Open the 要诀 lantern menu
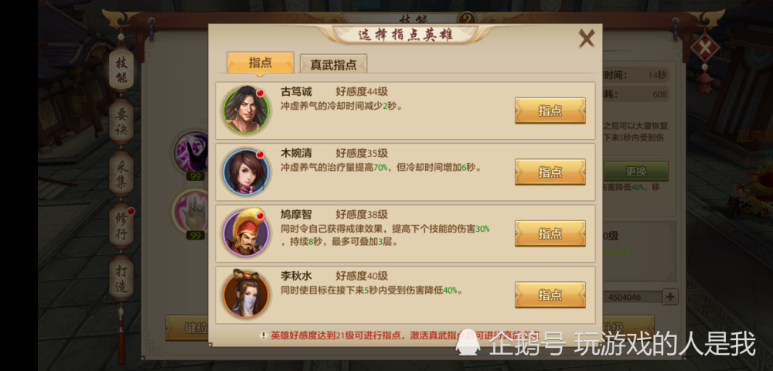Image resolution: width=773 pixels, height=371 pixels. coord(121,121)
